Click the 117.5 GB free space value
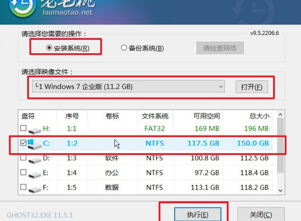The height and width of the screenshot is (221, 301). point(203,143)
